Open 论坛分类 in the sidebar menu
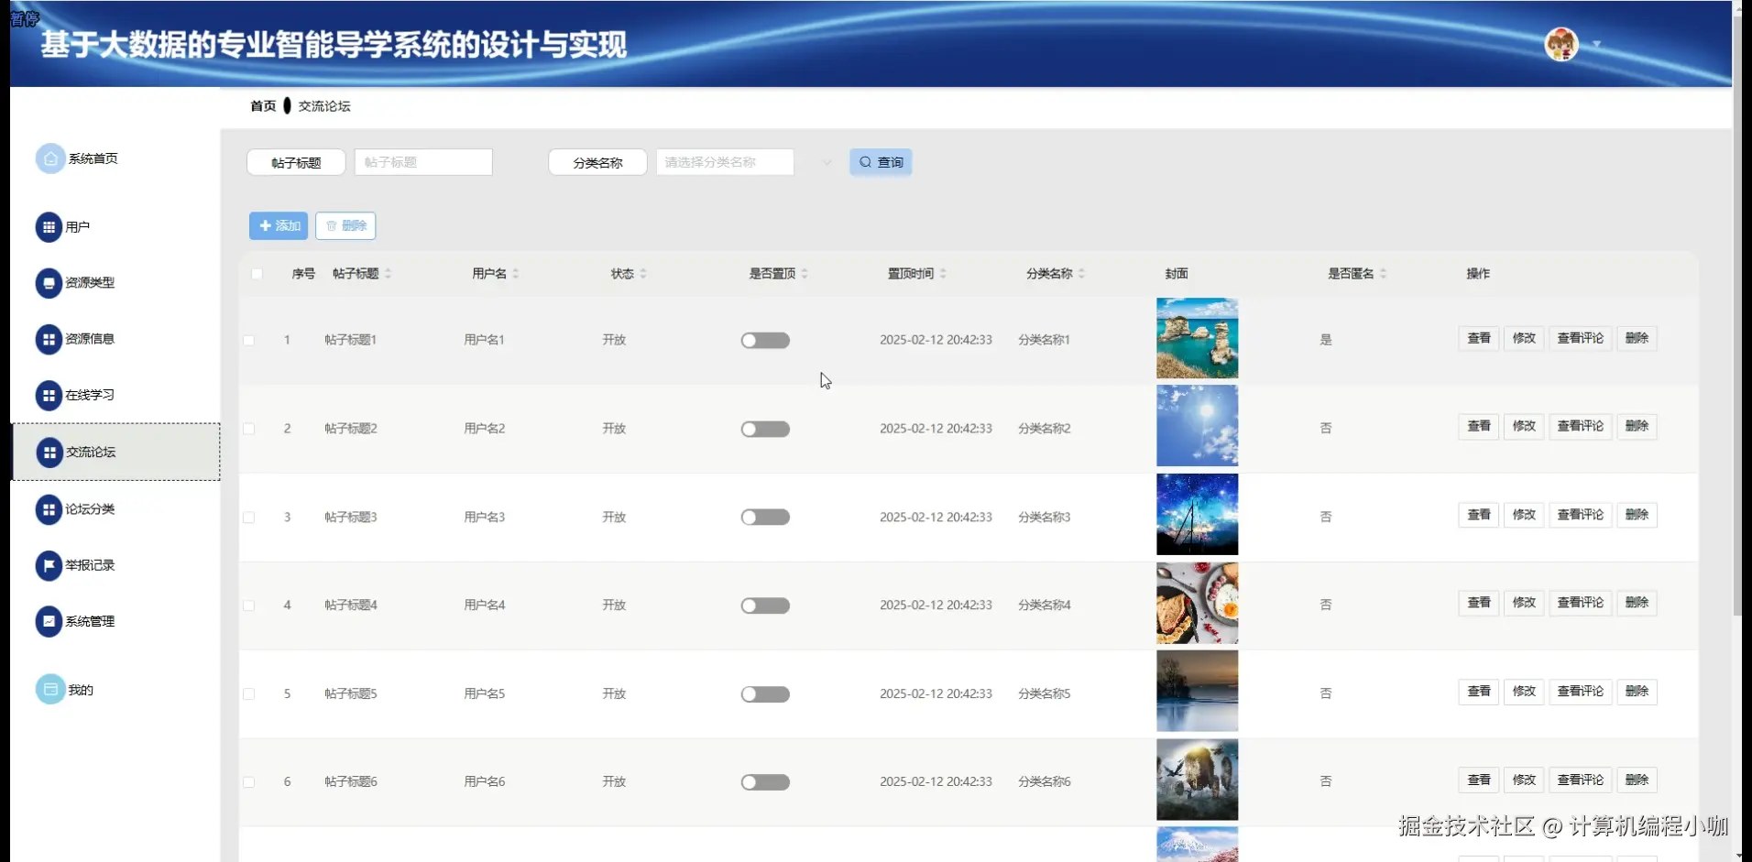The image size is (1752, 862). pos(90,509)
